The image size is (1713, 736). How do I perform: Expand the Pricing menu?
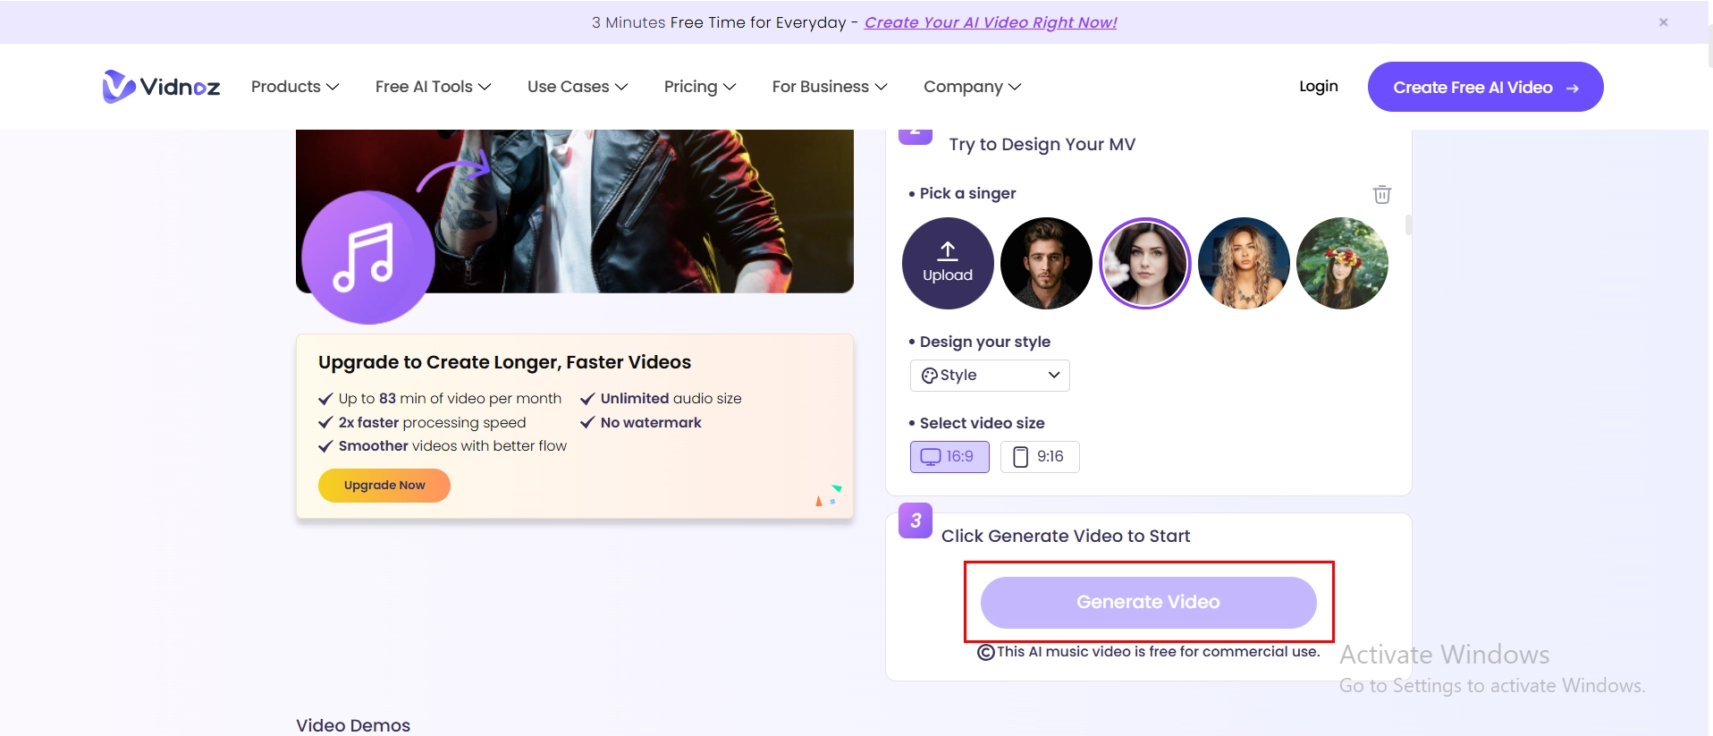coord(700,87)
